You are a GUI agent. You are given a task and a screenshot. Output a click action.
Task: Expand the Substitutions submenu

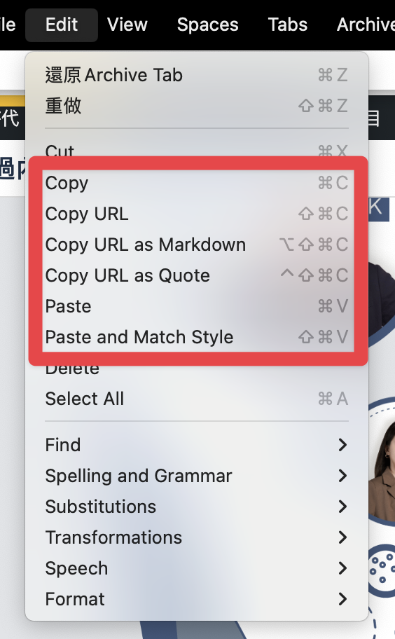(x=197, y=507)
